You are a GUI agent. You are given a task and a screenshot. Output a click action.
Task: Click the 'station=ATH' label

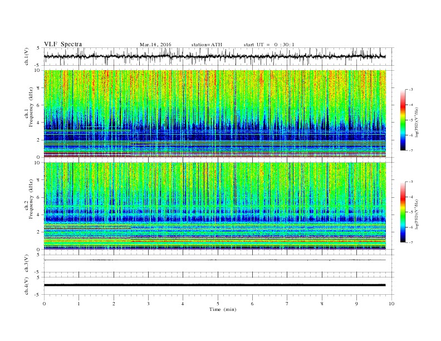point(207,45)
